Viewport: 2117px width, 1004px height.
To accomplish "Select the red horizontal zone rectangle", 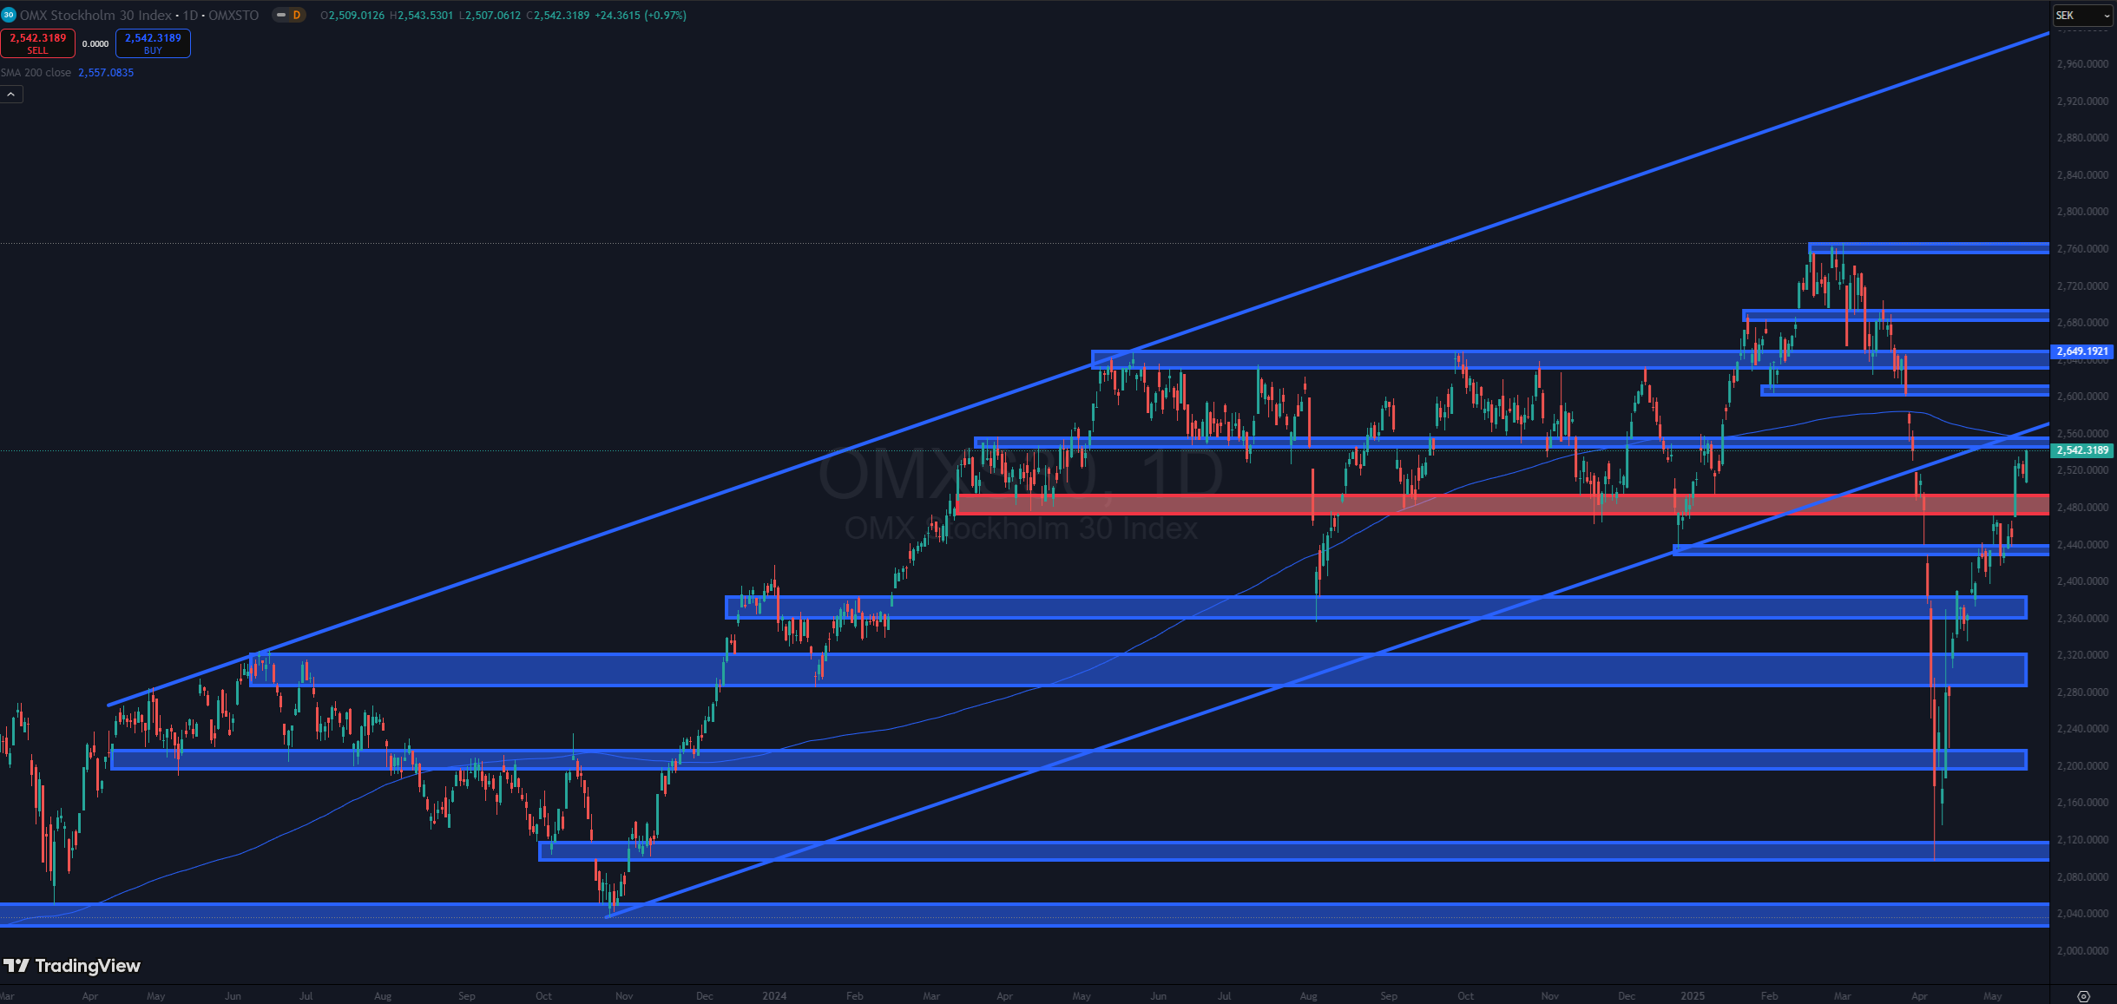I will click(1502, 504).
